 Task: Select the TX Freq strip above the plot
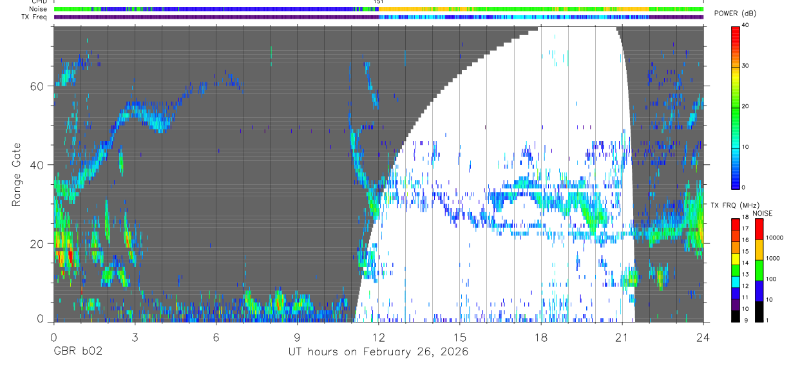[379, 17]
